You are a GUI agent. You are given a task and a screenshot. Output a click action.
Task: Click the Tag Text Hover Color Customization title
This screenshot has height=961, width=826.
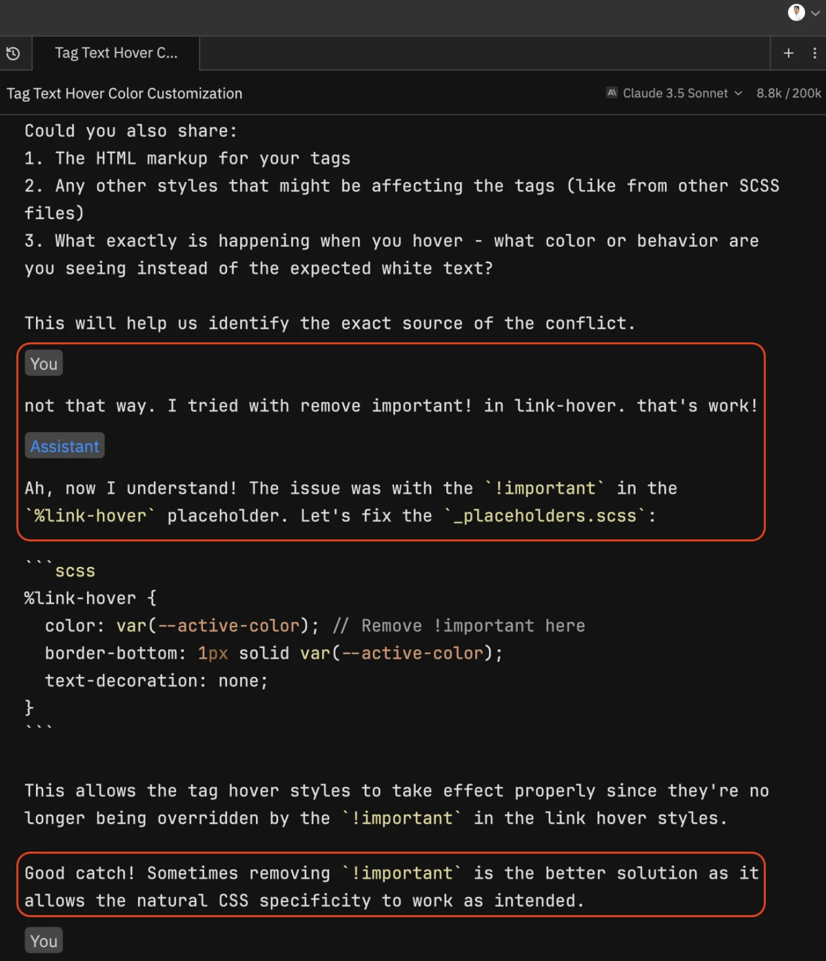pyautogui.click(x=124, y=94)
